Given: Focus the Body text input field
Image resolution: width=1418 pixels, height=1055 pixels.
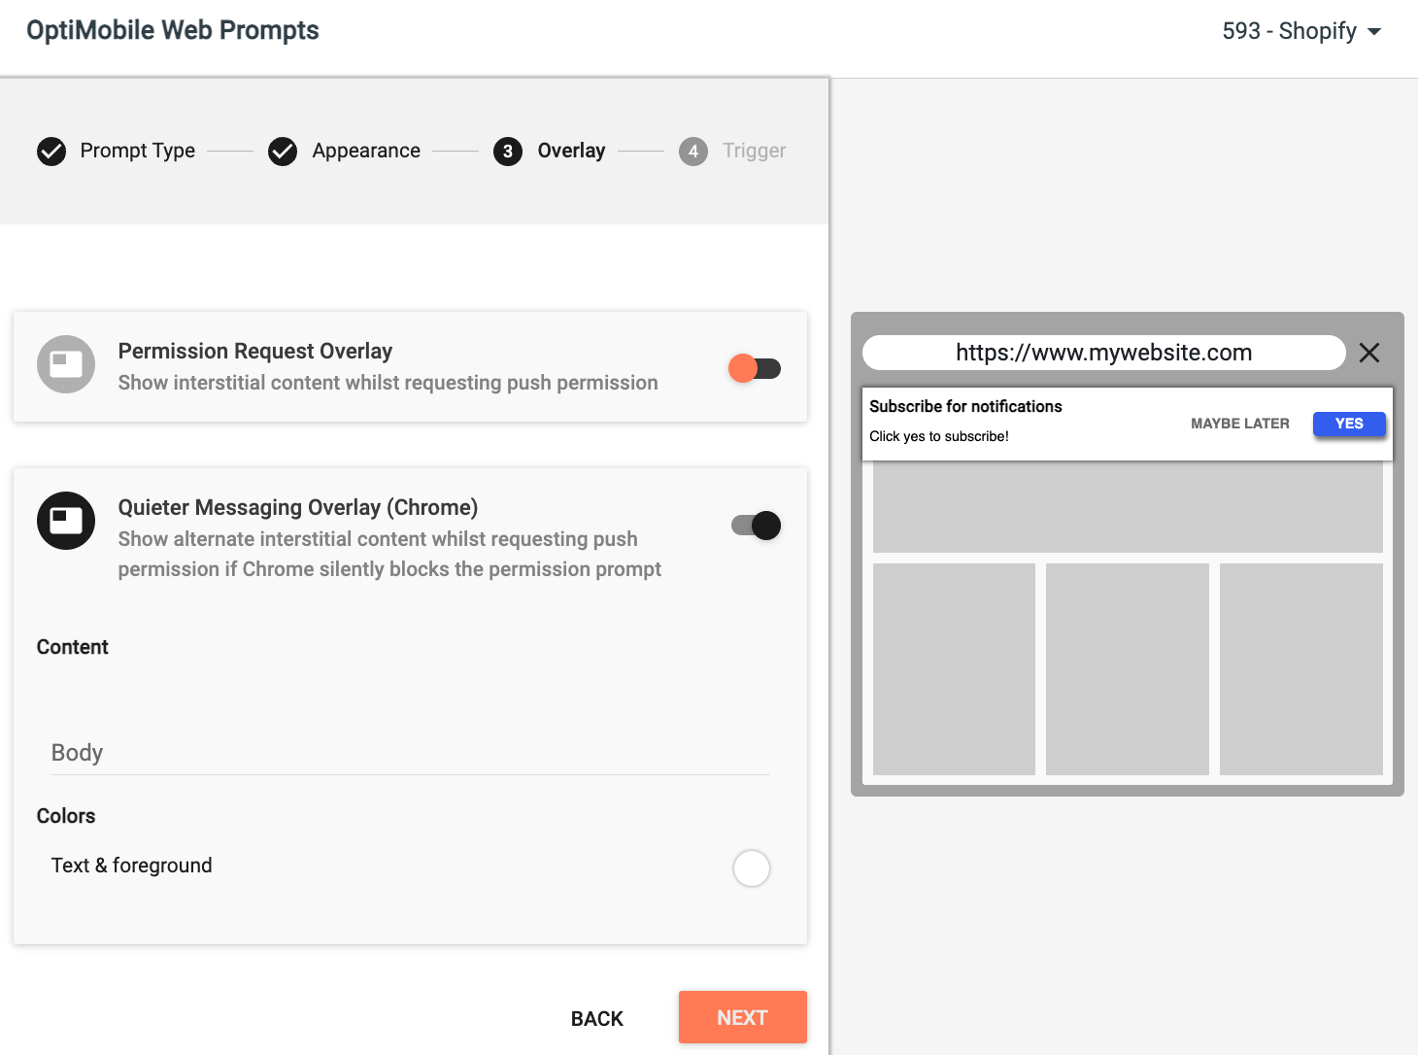Looking at the screenshot, I should (x=410, y=753).
